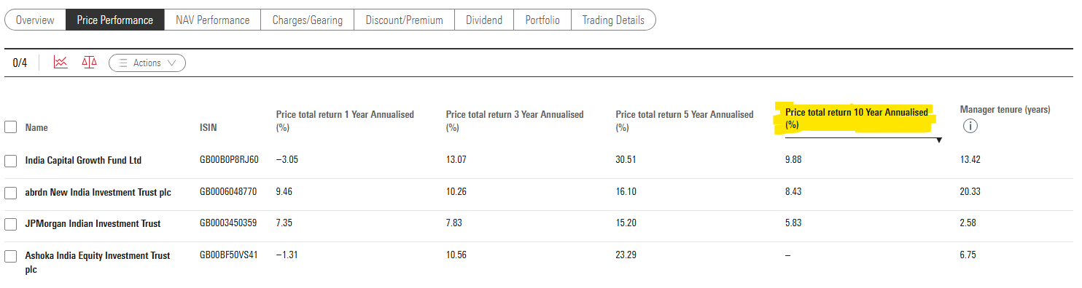This screenshot has width=1082, height=288.
Task: Click the manager tenure info icon
Action: point(970,127)
